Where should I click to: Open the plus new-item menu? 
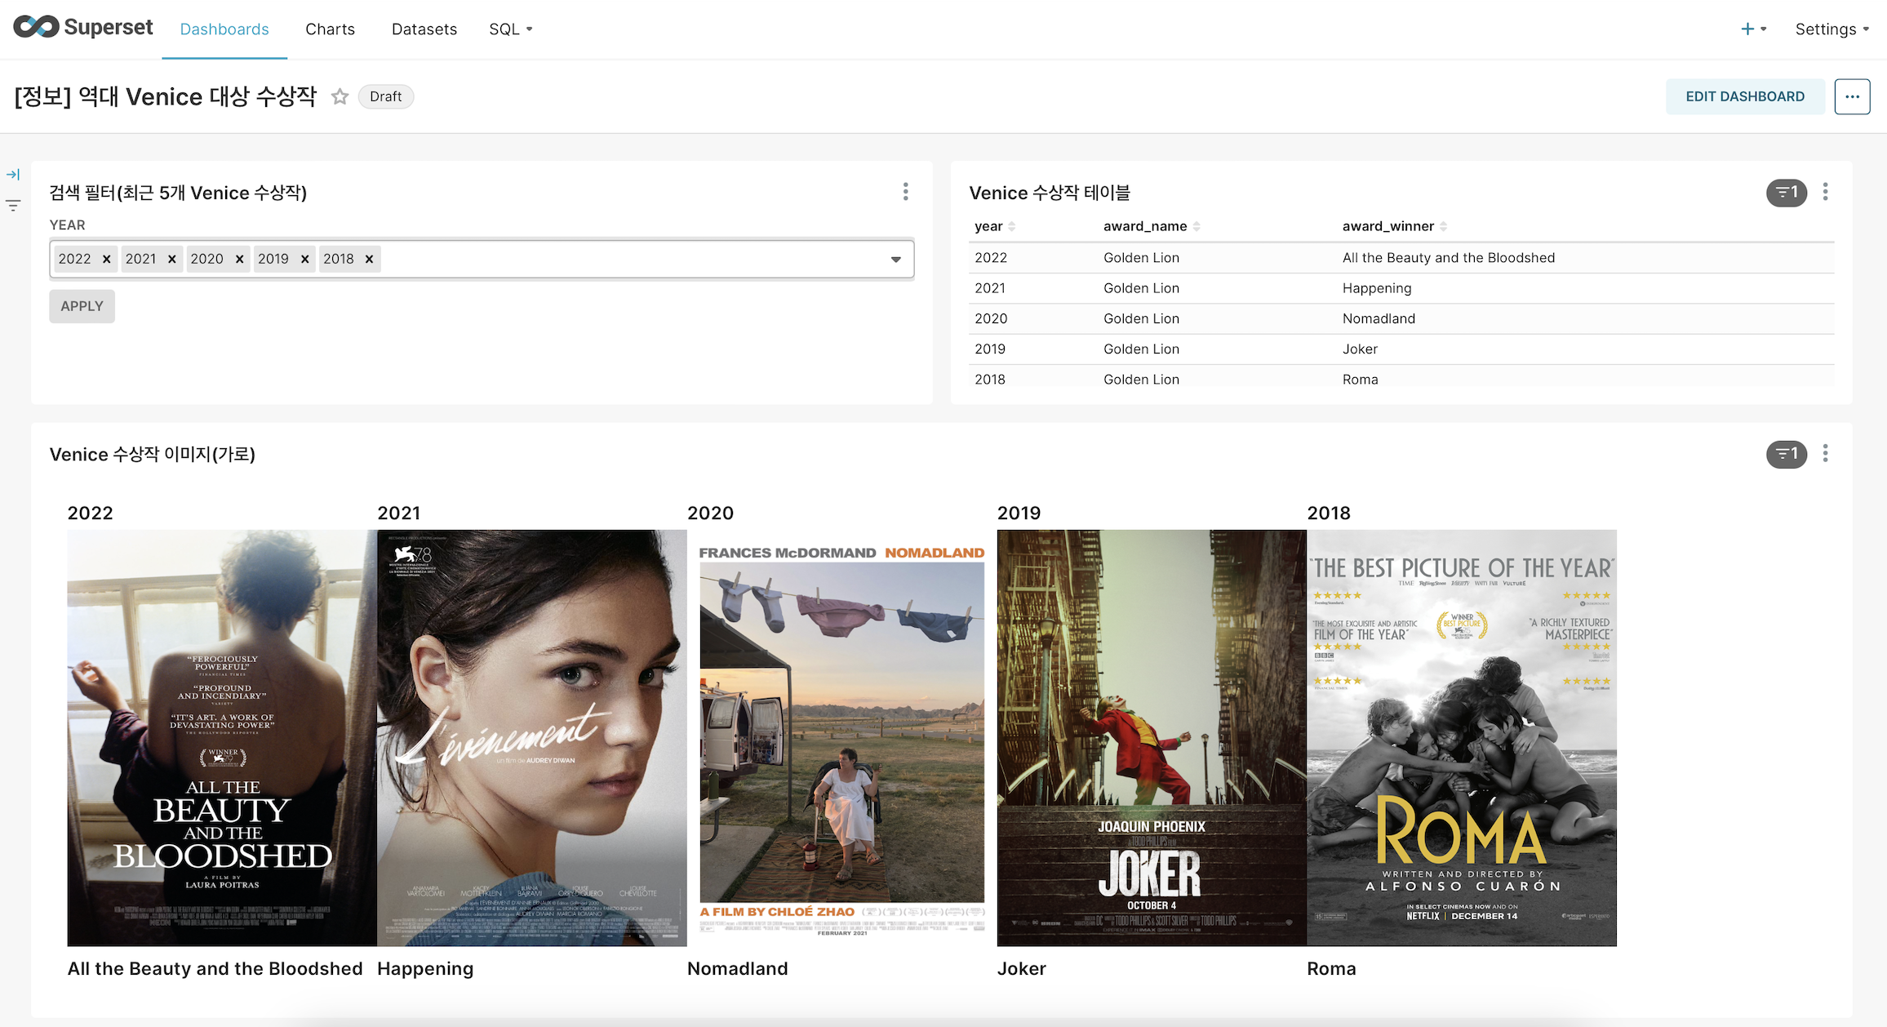point(1753,29)
